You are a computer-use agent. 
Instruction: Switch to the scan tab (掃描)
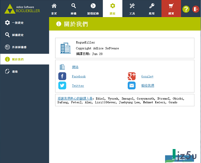74,9
